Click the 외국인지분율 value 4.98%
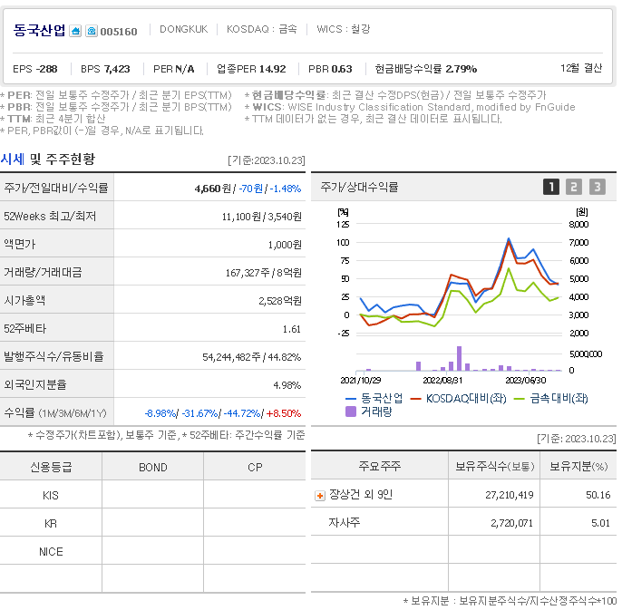The image size is (622, 610). point(287,385)
